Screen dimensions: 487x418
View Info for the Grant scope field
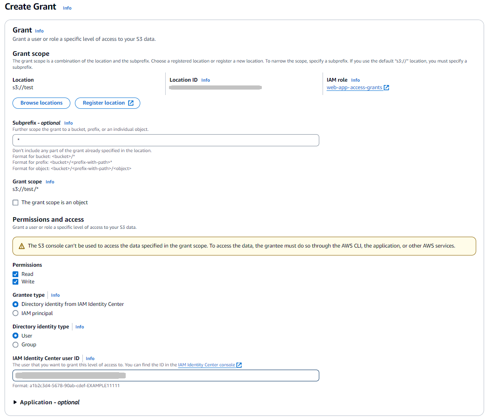[x=50, y=182]
